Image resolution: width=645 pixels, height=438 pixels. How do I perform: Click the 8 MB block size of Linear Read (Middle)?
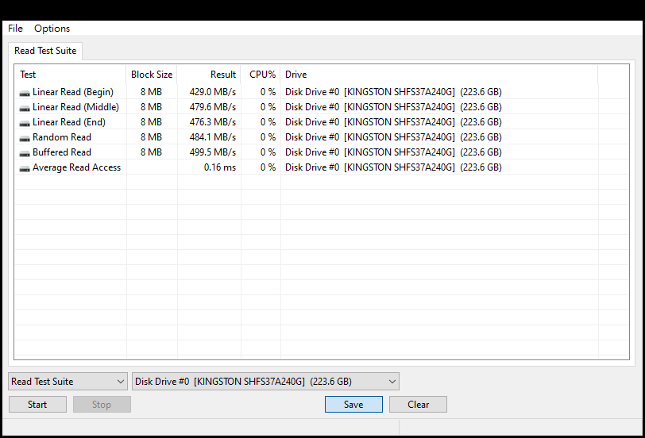click(x=151, y=107)
